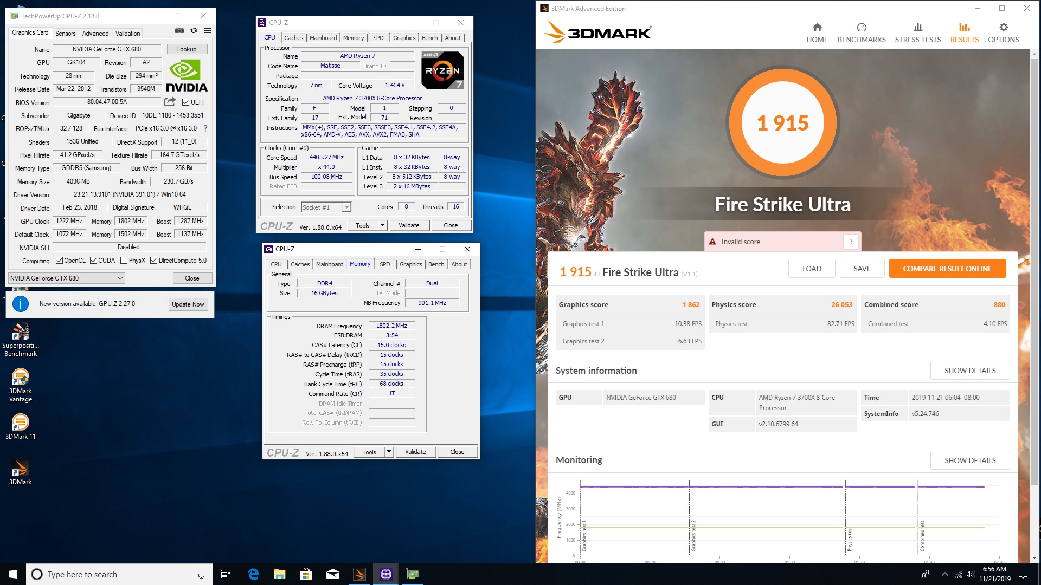Click Windows search box

pyautogui.click(x=119, y=574)
